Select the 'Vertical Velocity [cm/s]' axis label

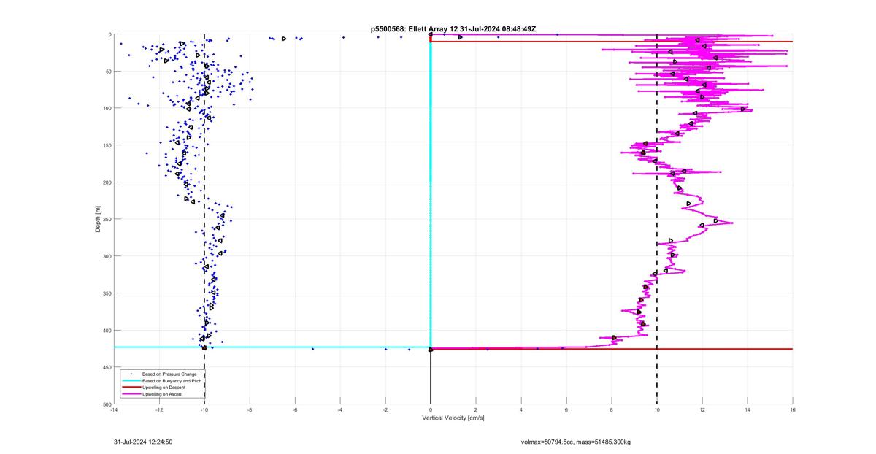[x=453, y=418]
